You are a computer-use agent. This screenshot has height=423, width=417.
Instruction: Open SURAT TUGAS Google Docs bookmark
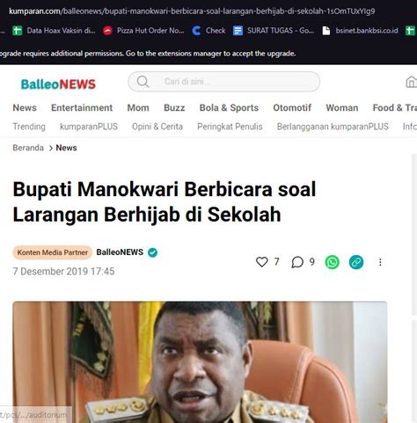(274, 31)
